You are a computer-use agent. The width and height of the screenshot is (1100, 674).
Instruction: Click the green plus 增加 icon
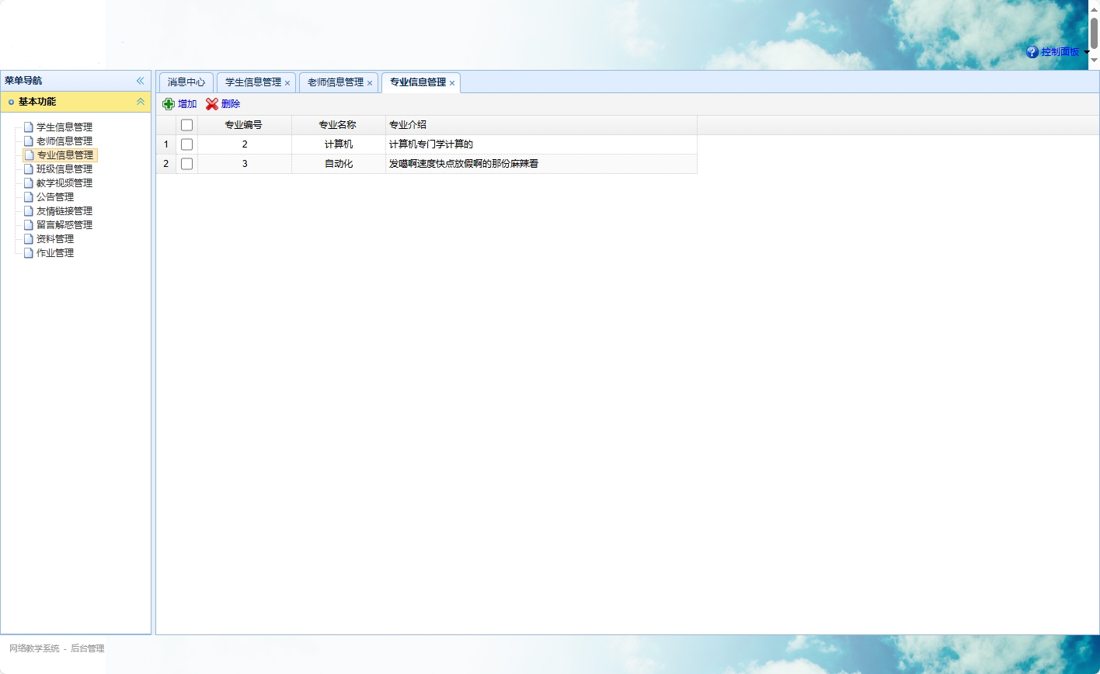pos(169,104)
